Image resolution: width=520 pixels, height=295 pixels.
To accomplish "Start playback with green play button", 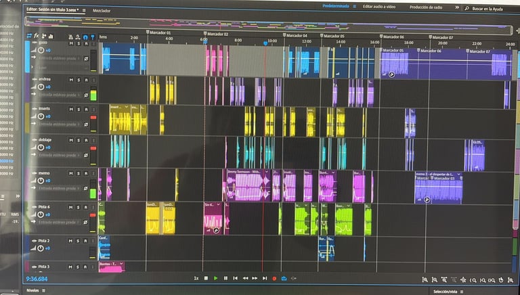I will point(216,278).
